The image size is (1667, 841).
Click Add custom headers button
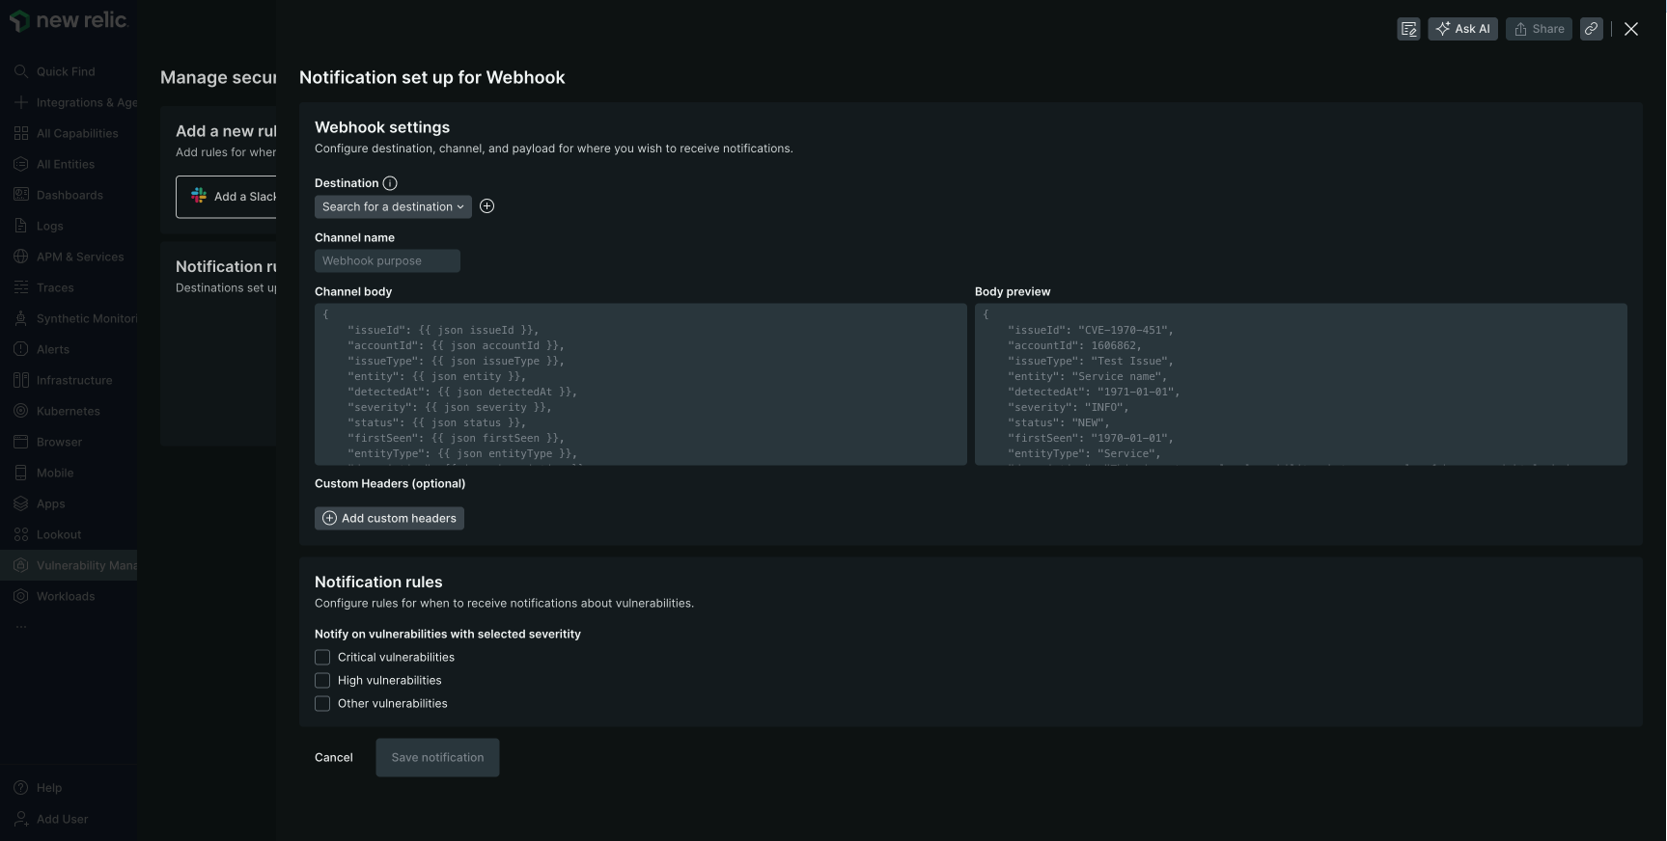click(x=389, y=519)
